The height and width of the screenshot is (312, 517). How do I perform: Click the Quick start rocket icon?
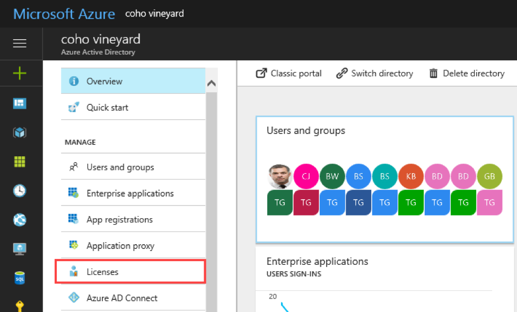tap(74, 107)
